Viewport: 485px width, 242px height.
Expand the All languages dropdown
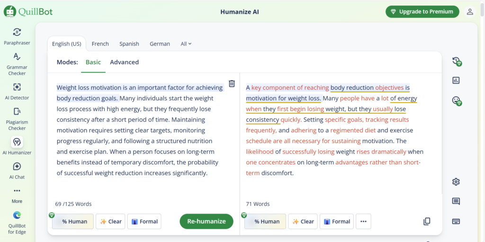click(186, 44)
